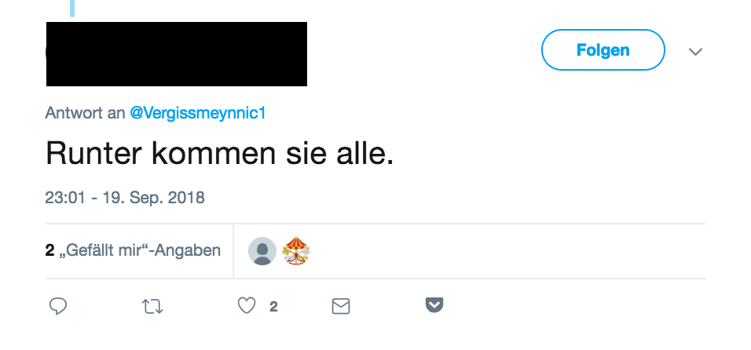
Task: Click the word Runter in the tweet
Action: [x=93, y=154]
